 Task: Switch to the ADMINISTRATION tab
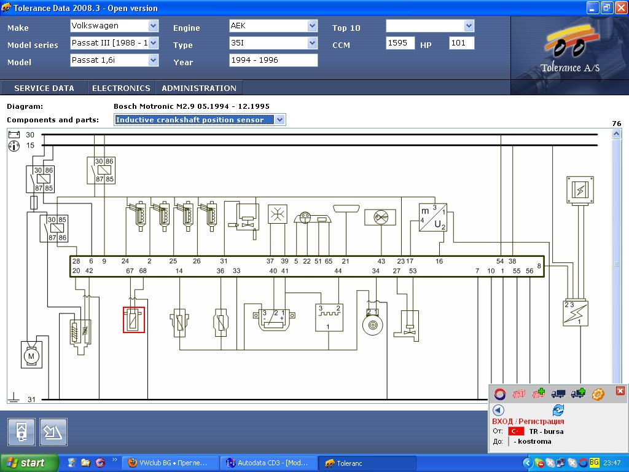[x=199, y=88]
